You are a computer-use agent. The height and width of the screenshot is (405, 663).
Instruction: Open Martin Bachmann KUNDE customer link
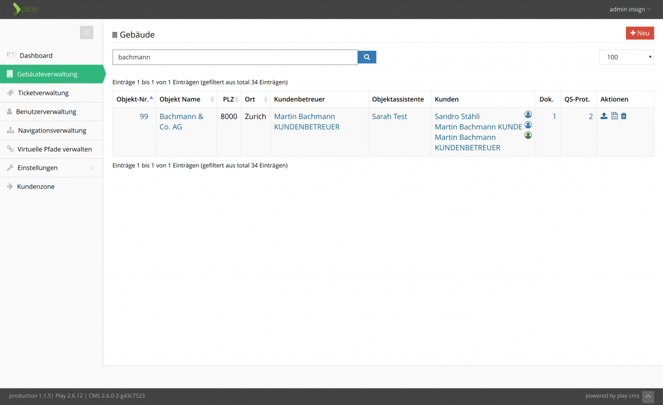478,127
